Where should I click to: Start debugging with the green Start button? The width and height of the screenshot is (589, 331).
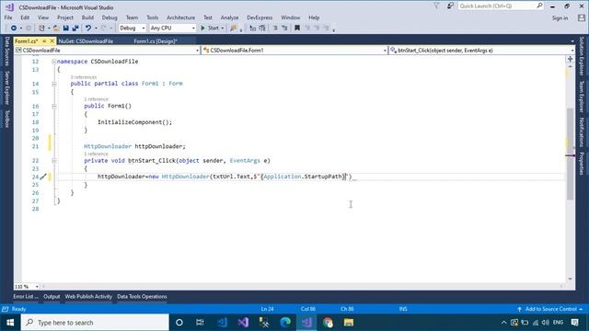pyautogui.click(x=210, y=29)
